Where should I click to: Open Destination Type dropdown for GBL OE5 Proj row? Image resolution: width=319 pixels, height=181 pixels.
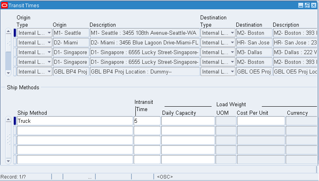click(x=232, y=72)
